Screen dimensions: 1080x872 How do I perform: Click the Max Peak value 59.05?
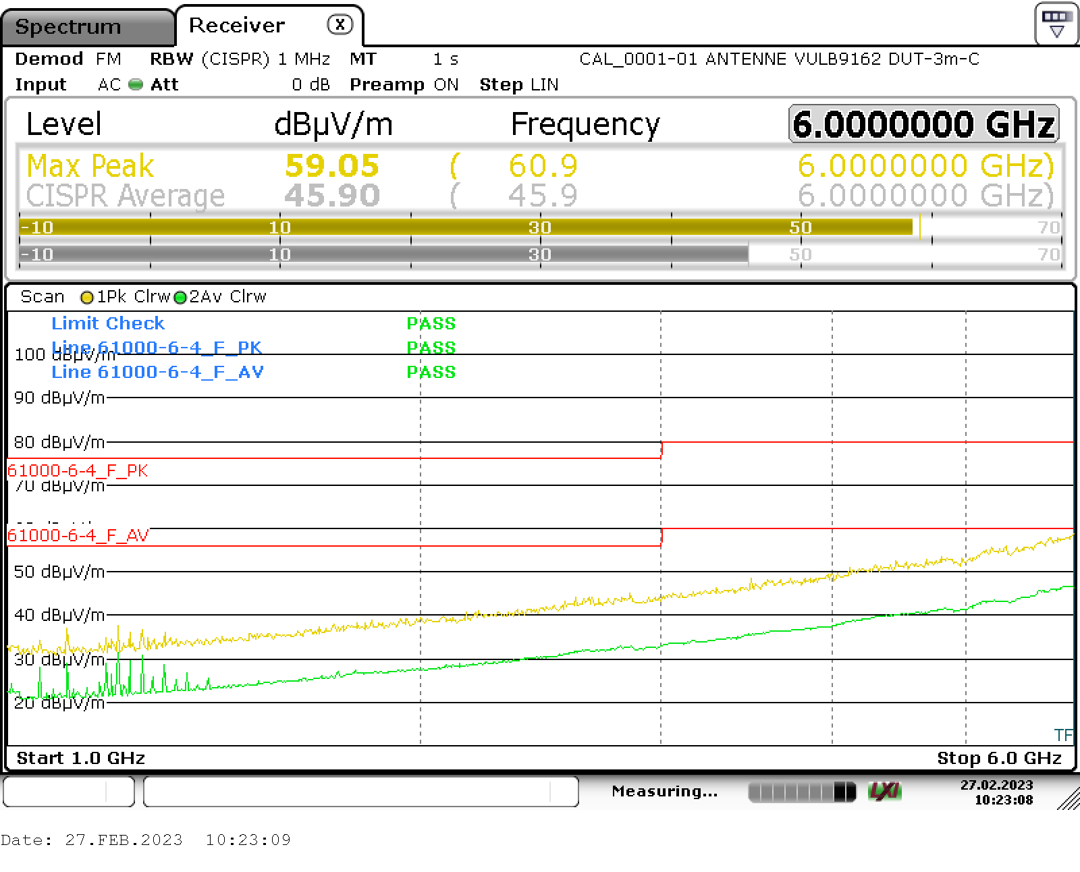point(332,166)
